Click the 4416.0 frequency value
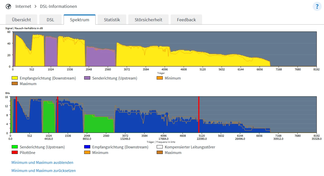 pyautogui.click(x=49, y=139)
